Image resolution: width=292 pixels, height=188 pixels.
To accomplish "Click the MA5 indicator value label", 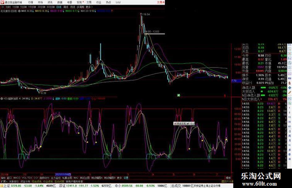I will click(x=28, y=11).
